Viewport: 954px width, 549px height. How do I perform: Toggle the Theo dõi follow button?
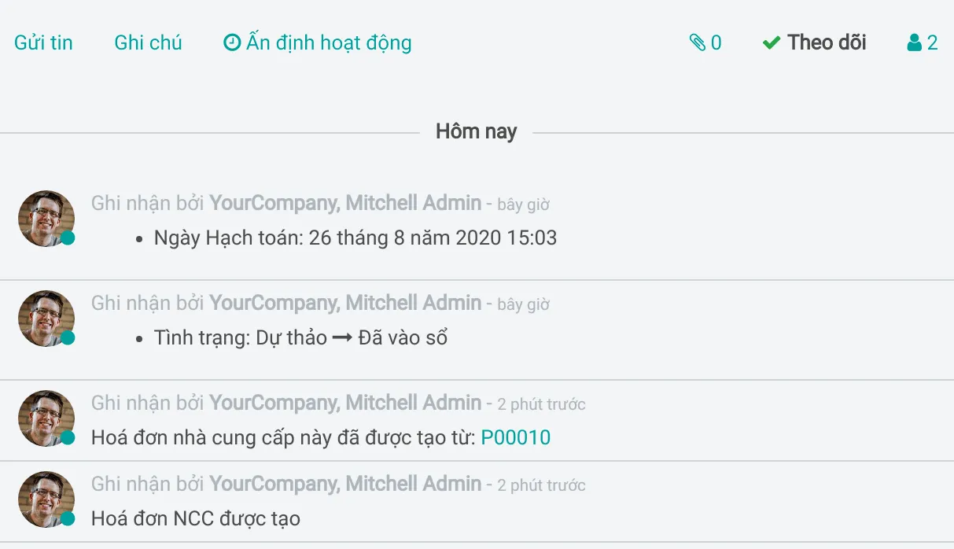pyautogui.click(x=815, y=42)
